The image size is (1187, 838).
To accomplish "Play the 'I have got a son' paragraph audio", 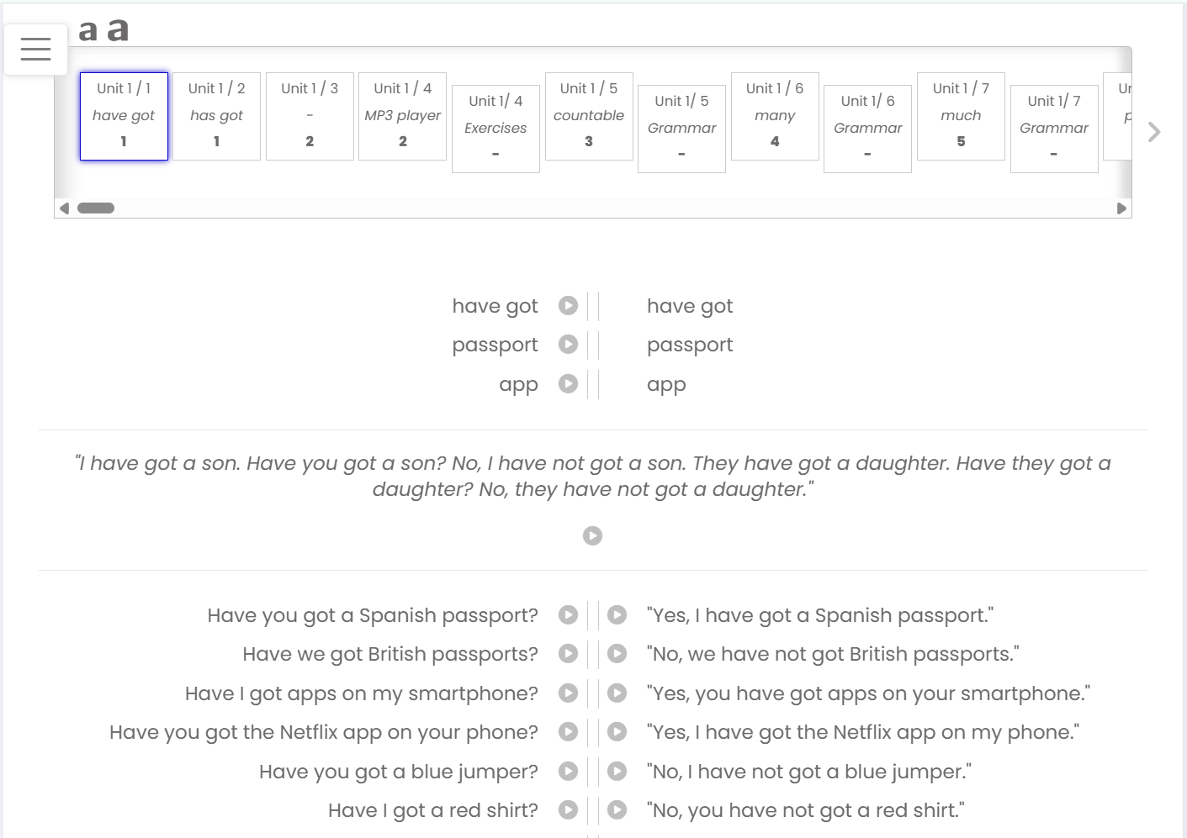I will click(x=592, y=536).
